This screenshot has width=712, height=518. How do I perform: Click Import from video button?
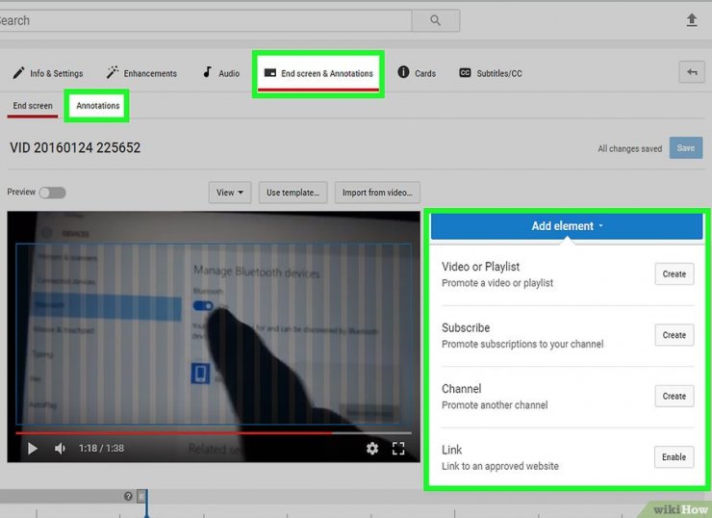click(x=377, y=193)
